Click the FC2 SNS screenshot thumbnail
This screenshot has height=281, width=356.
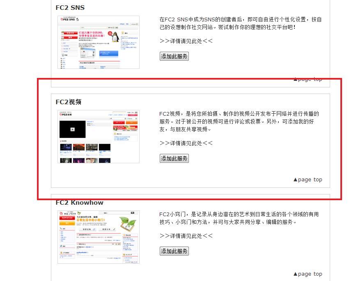click(x=99, y=42)
